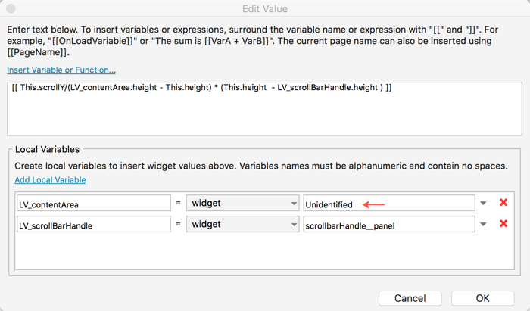Open widget picker arrow for Unidentified field
Viewport: 530px width, 311px height.
coord(483,204)
